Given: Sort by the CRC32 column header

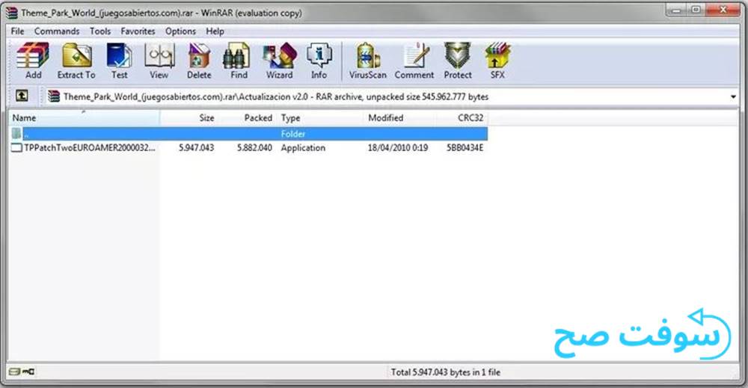Looking at the screenshot, I should [462, 117].
